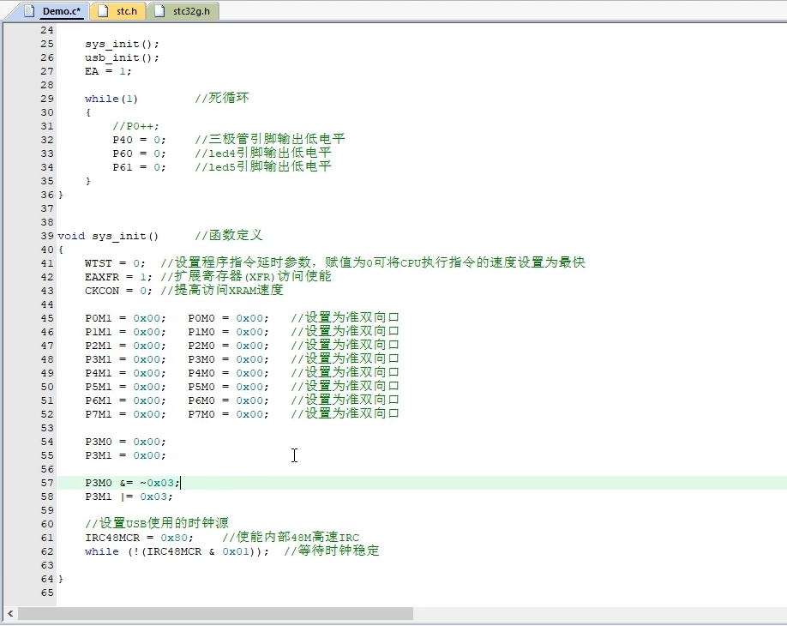Click the horizontal scrollbar left arrow
The height and width of the screenshot is (626, 787).
click(x=10, y=613)
